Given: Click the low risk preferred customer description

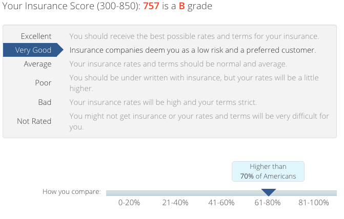Looking at the screenshot, I should pos(193,50).
